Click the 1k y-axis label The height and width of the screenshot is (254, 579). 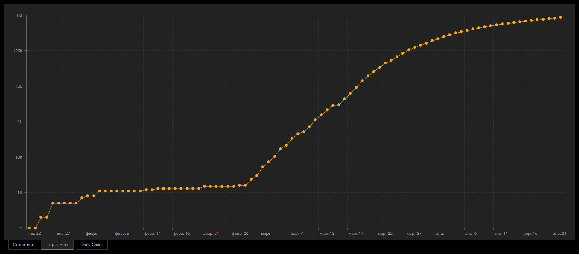[x=20, y=122]
